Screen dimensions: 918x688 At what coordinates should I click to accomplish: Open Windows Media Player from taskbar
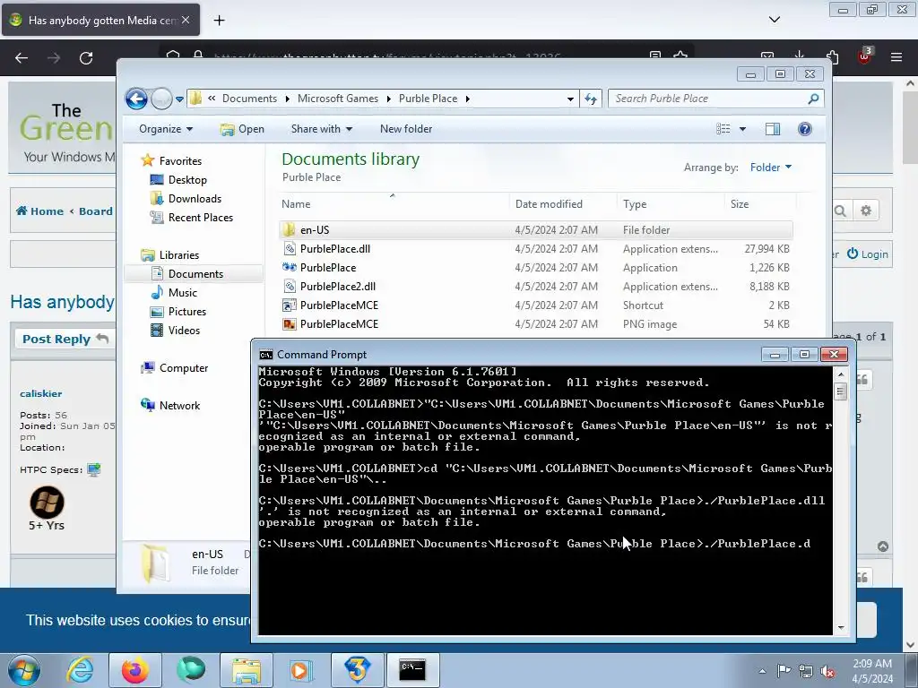coord(301,670)
